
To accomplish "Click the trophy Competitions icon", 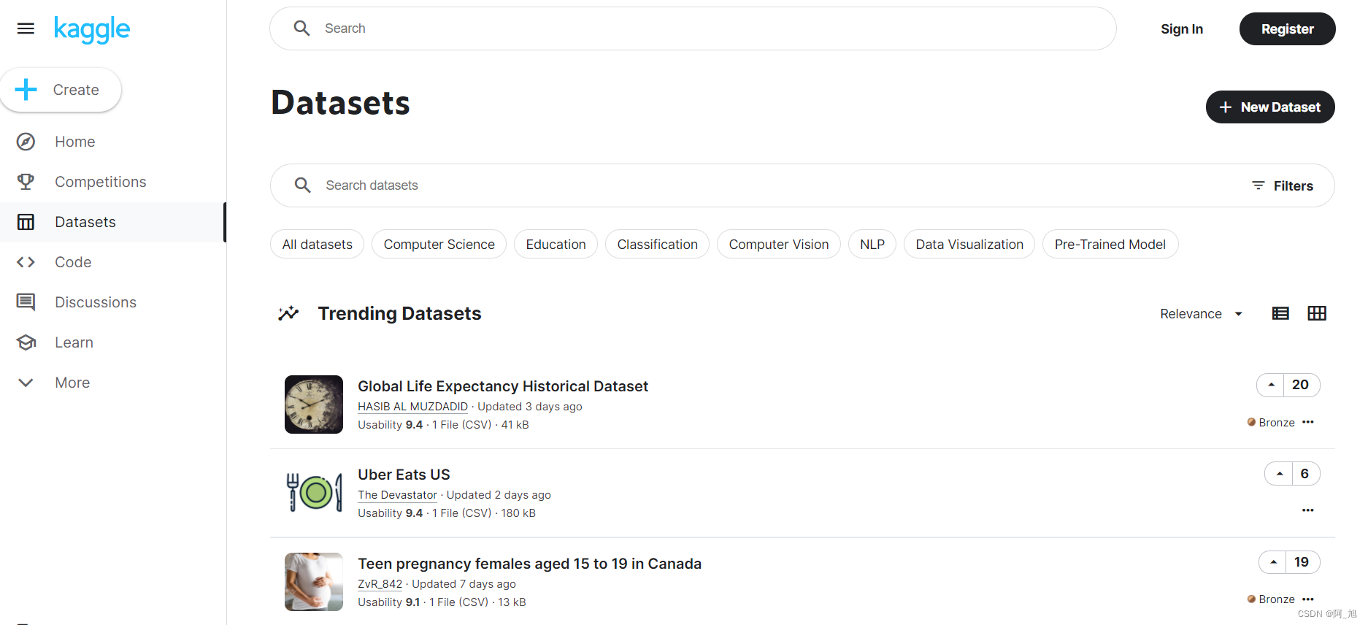I will [x=26, y=182].
